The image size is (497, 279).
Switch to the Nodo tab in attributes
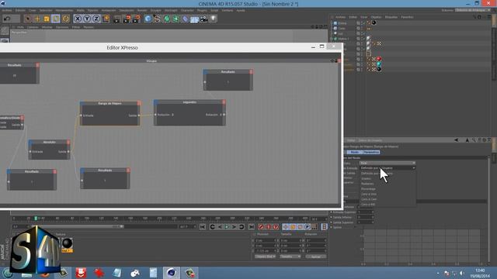point(354,152)
